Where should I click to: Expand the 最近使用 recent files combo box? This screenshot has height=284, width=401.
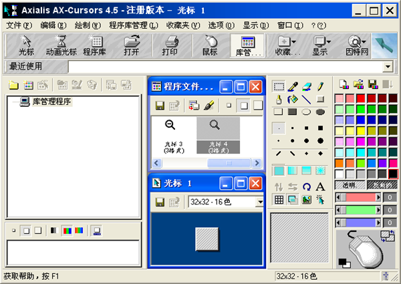pyautogui.click(x=388, y=66)
